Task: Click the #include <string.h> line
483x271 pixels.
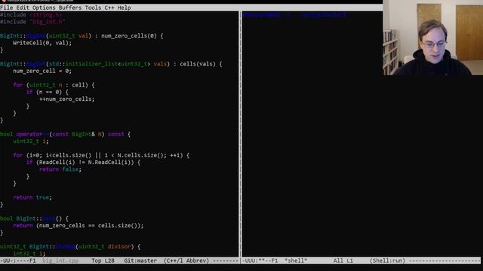Action: pyautogui.click(x=31, y=15)
